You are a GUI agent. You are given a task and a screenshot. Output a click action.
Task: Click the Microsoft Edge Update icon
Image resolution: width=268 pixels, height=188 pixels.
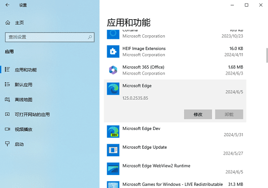pyautogui.click(x=113, y=150)
